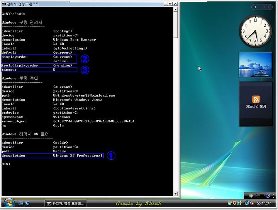Click the console scrollbar down arrow

(x=176, y=194)
